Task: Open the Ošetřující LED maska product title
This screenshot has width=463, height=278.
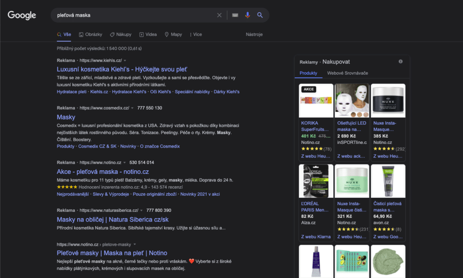Action: point(352,126)
